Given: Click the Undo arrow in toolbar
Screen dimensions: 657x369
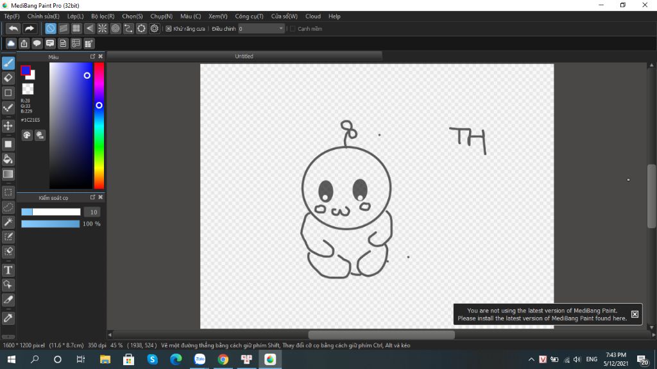Looking at the screenshot, I should pos(13,28).
